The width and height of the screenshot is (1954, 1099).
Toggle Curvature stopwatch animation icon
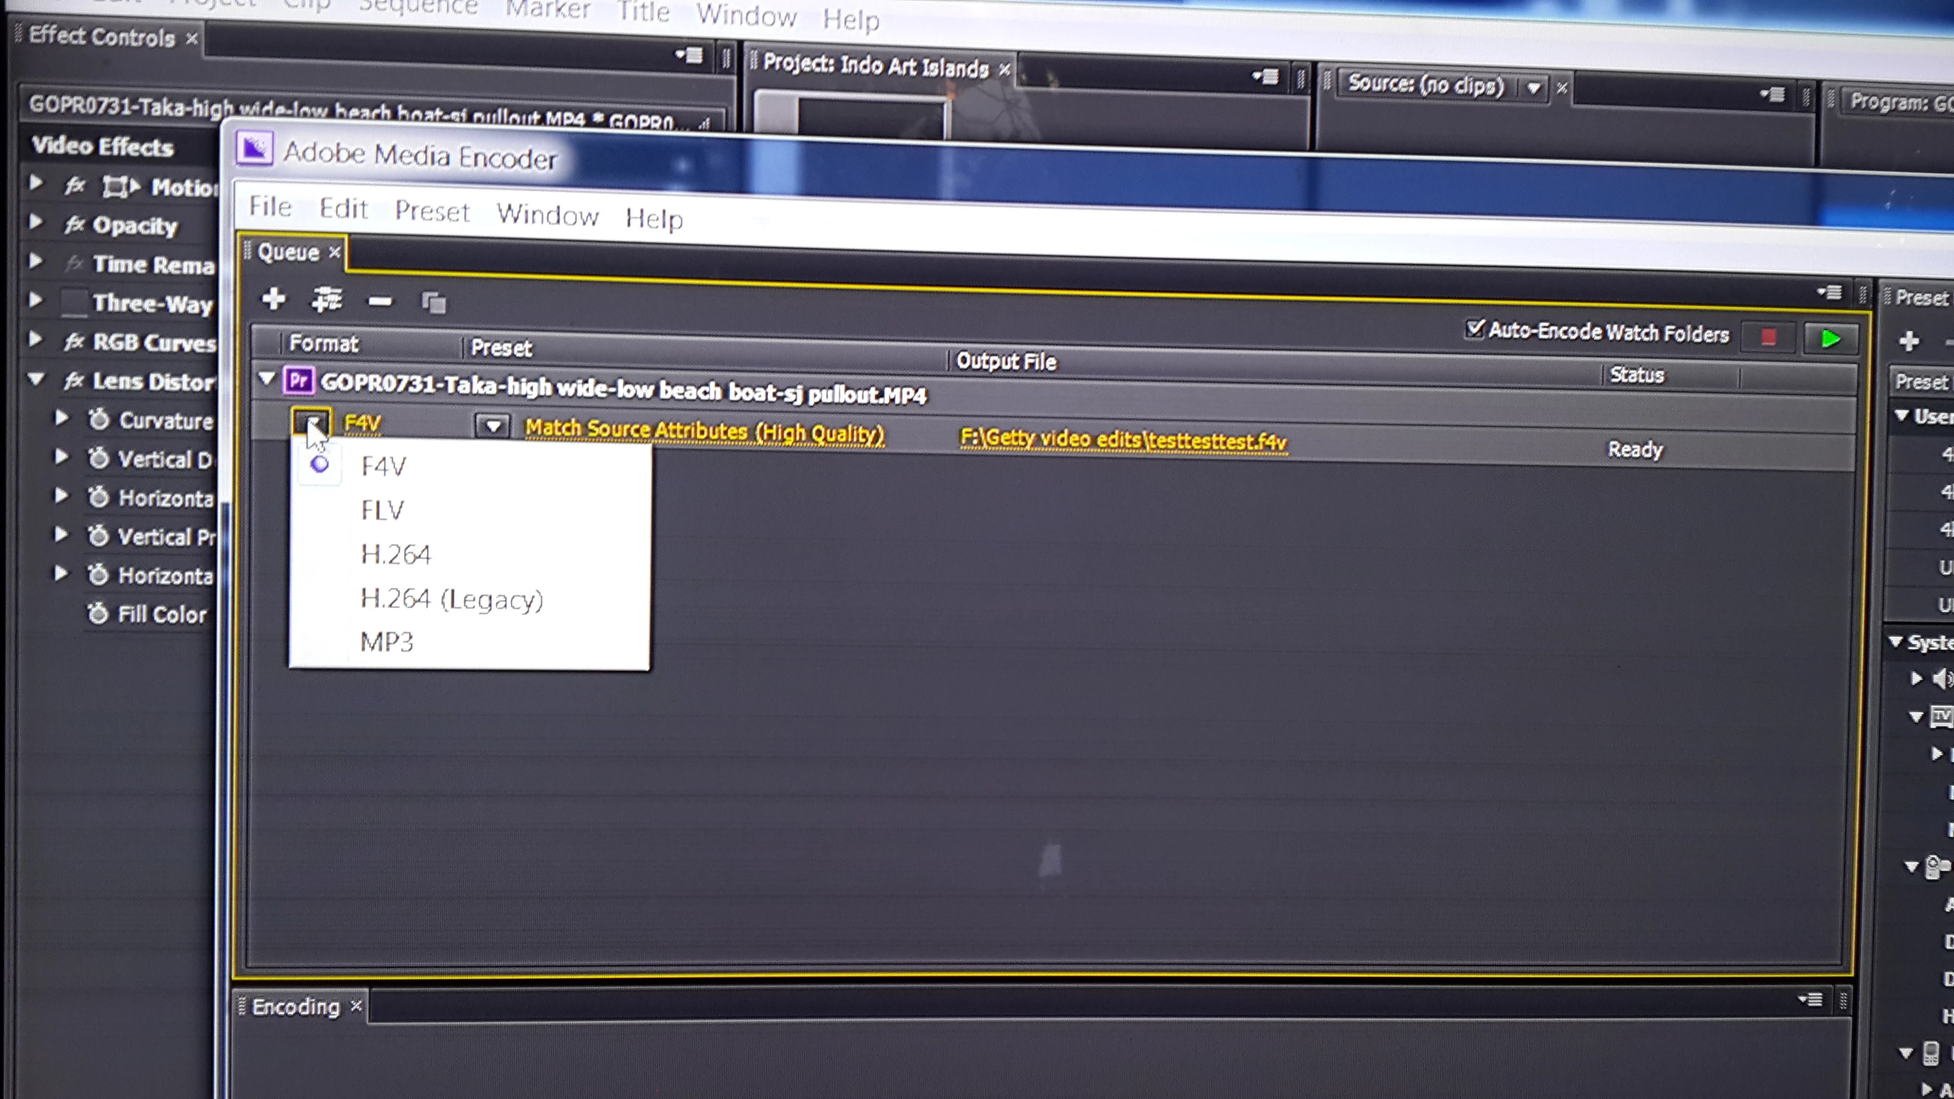[x=99, y=420]
